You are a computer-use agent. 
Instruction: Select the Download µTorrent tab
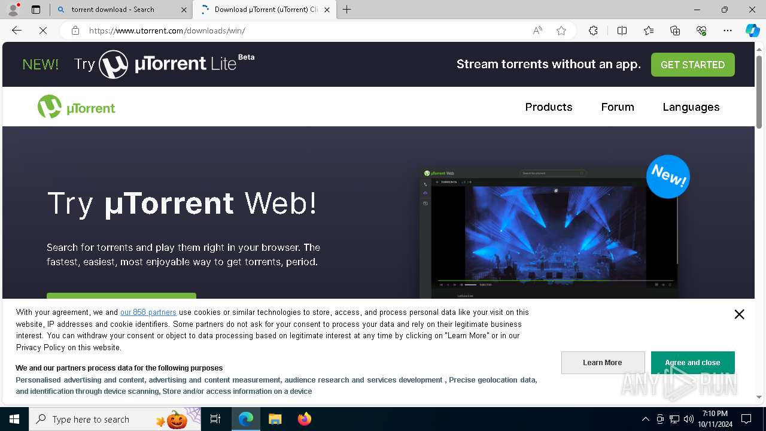pyautogui.click(x=264, y=10)
